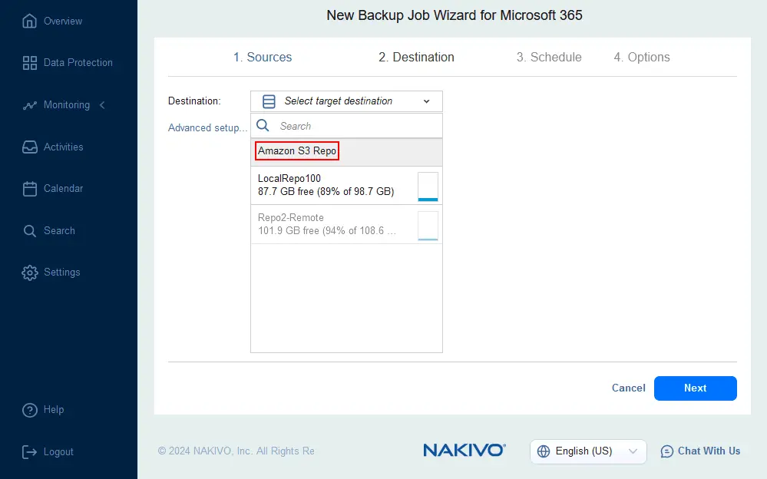Image resolution: width=767 pixels, height=479 pixels.
Task: Click the Data Protection grid icon
Action: tap(29, 63)
